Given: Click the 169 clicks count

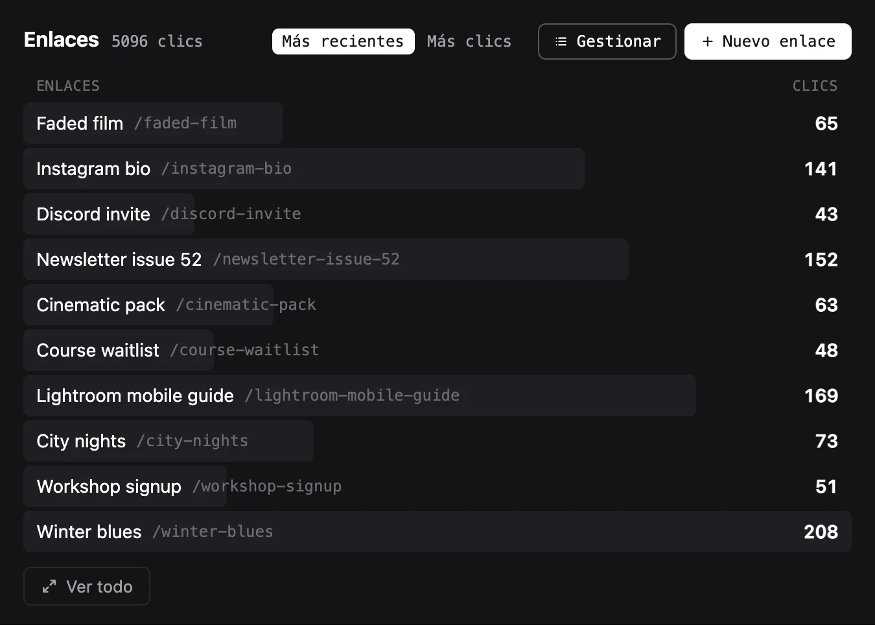Looking at the screenshot, I should coord(821,395).
